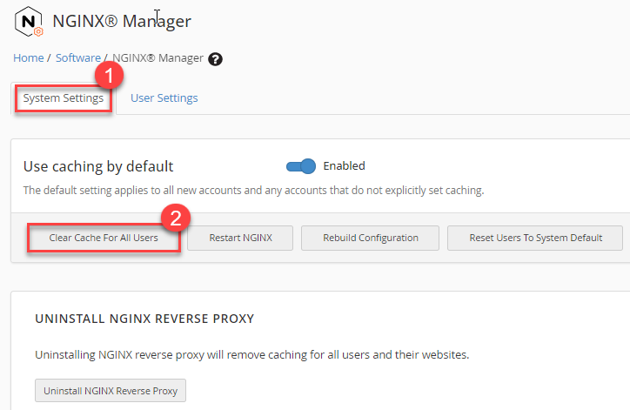
Task: Click the Rebuild Configuration button
Action: (x=371, y=238)
